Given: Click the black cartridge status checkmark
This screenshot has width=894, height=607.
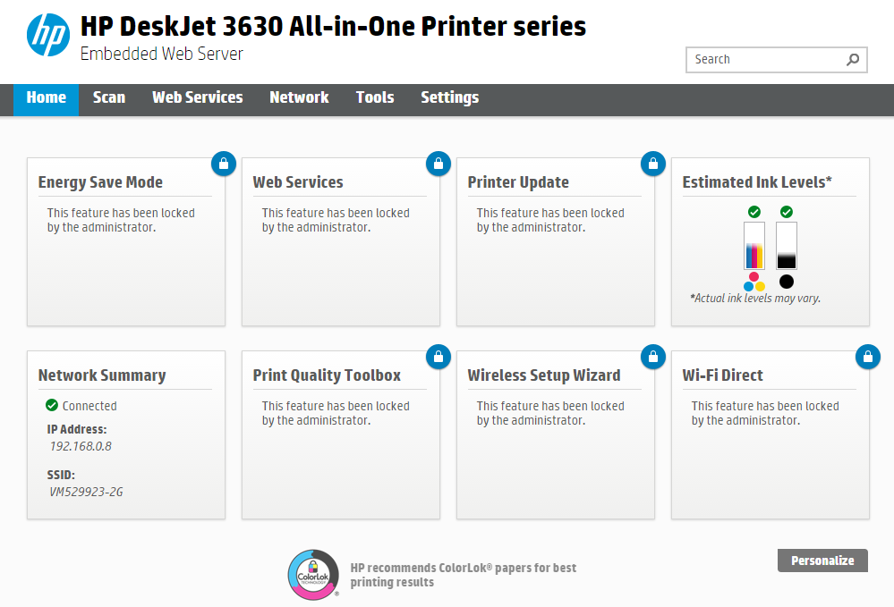Looking at the screenshot, I should tap(787, 212).
